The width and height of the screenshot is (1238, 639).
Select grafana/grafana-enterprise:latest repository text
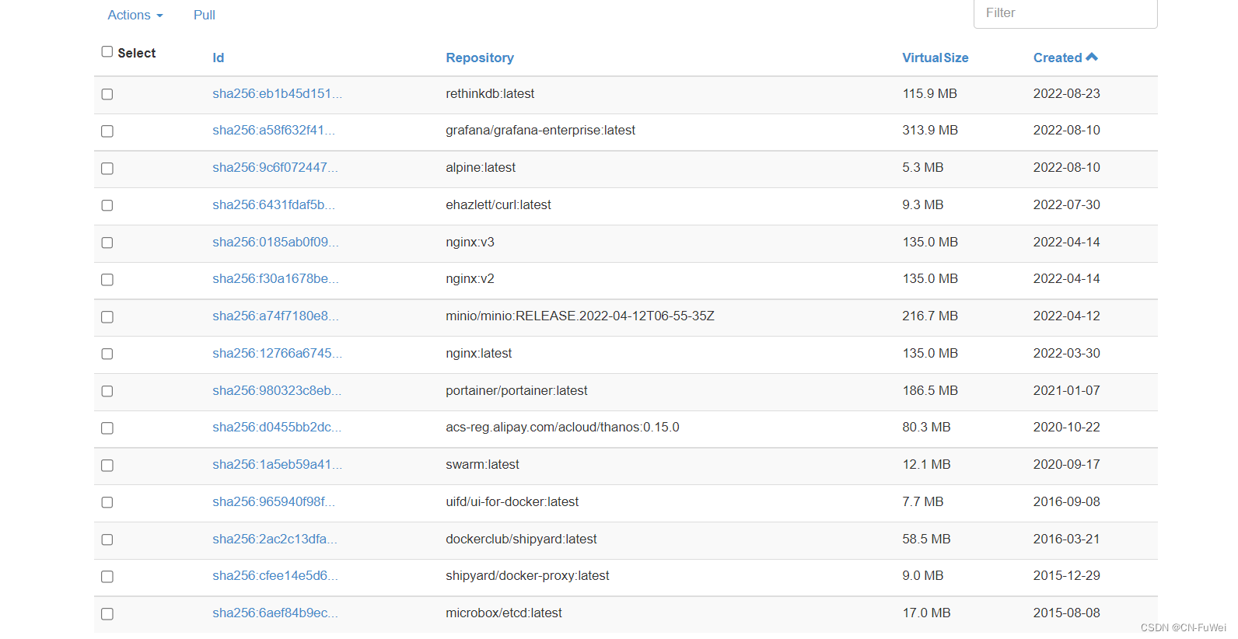point(540,130)
